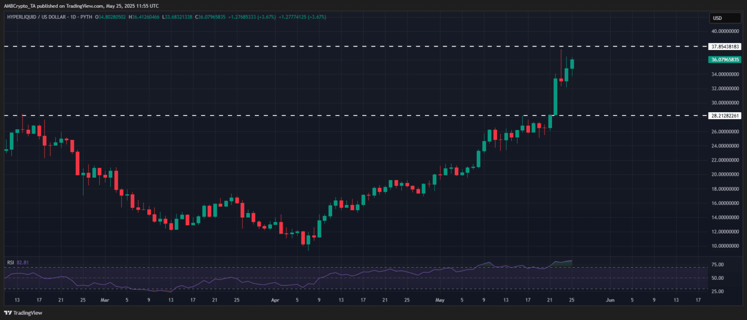The height and width of the screenshot is (320, 747).
Task: Click the upper dashed resistance line
Action: coord(340,47)
